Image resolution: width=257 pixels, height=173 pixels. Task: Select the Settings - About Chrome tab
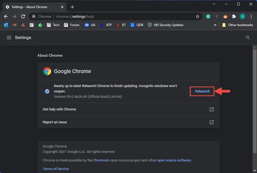(x=34, y=7)
